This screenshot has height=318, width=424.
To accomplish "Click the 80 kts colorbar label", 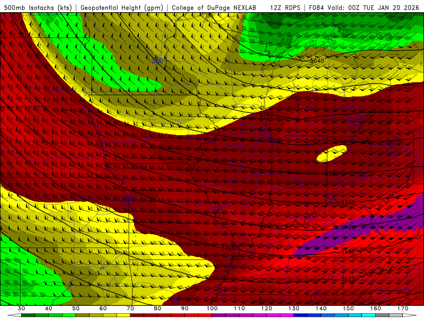I will click(157, 308).
